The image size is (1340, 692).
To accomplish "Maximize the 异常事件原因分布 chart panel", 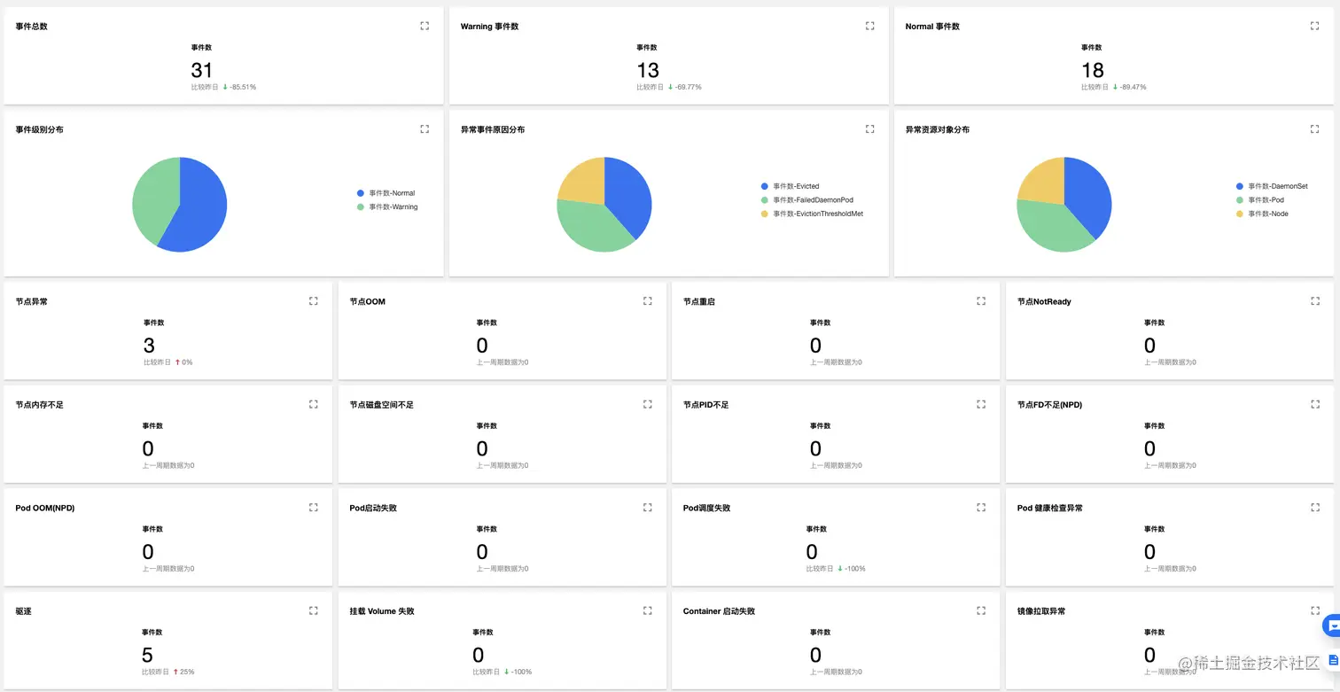I will coord(869,129).
